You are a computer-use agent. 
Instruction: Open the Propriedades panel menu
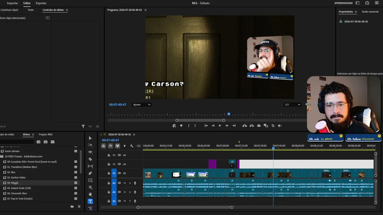click(356, 12)
